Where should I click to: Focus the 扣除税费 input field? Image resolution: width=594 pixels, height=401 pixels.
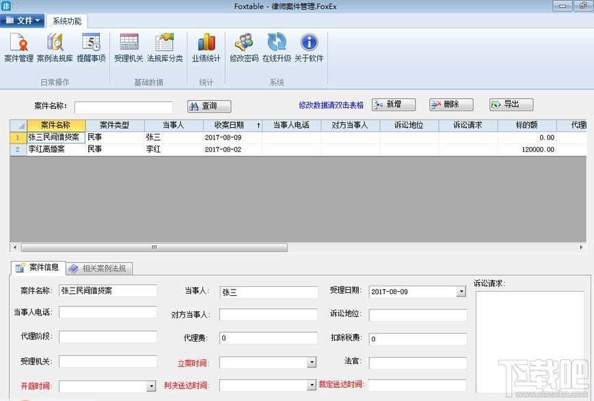point(418,339)
